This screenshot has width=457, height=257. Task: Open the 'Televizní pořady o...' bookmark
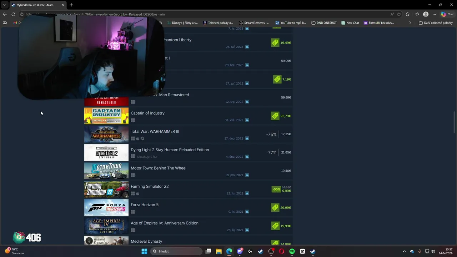coord(218,23)
